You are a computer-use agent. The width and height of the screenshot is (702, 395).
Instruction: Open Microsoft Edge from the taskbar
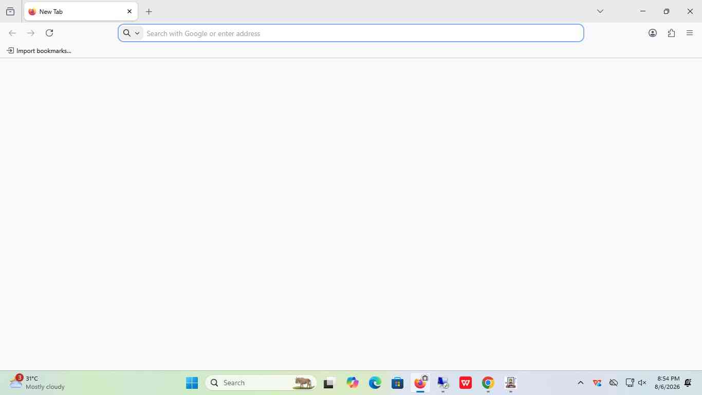coord(375,383)
